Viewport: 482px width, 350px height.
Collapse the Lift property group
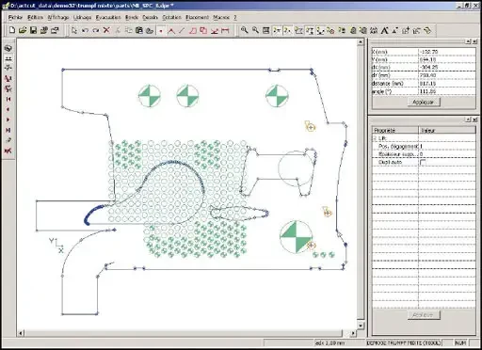point(375,138)
